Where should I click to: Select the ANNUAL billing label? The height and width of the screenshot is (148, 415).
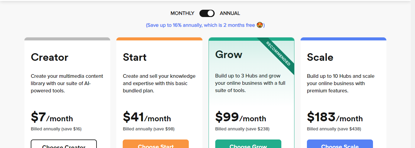230,13
